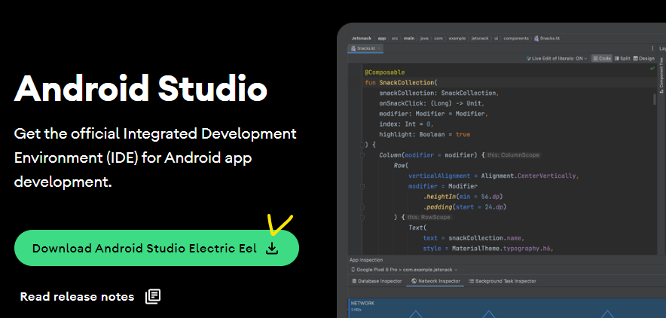Click Jetsnack project root breadcrumb
Image resolution: width=666 pixels, height=318 pixels.
[x=360, y=38]
